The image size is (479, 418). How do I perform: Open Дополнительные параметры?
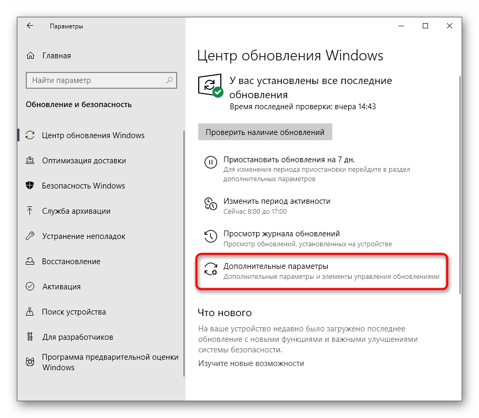click(x=322, y=271)
